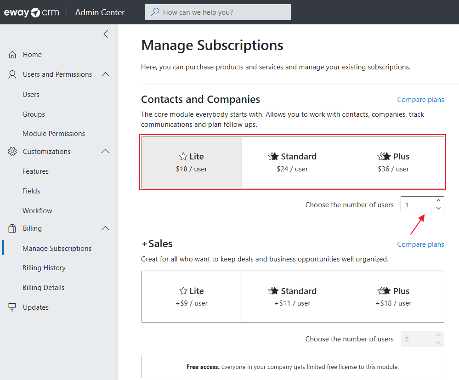Click the Billing bag icon
The width and height of the screenshot is (459, 380).
click(12, 228)
